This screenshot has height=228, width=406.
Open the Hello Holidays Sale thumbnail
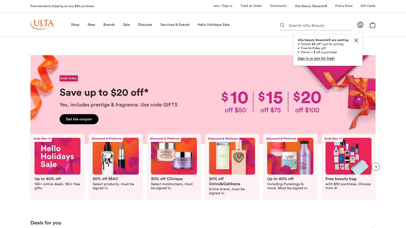pos(57,156)
